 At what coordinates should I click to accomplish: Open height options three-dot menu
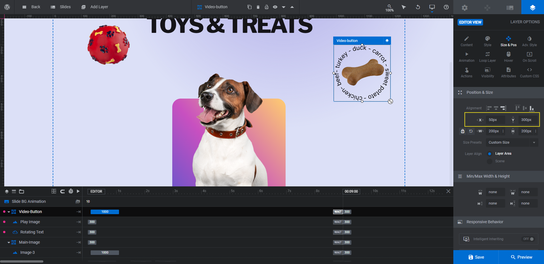pyautogui.click(x=536, y=131)
